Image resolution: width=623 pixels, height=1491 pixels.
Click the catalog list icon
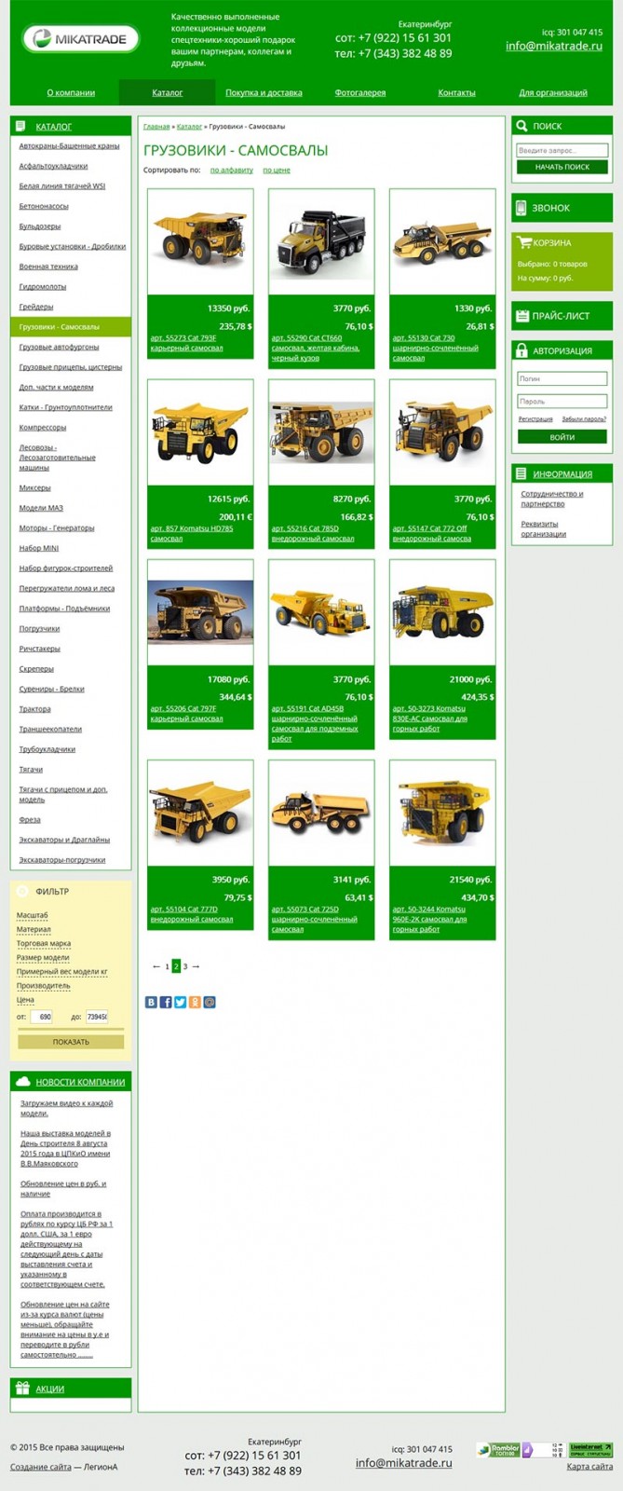click(x=21, y=126)
